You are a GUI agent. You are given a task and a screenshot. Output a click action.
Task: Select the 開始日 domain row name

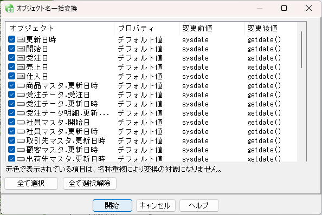(37, 49)
